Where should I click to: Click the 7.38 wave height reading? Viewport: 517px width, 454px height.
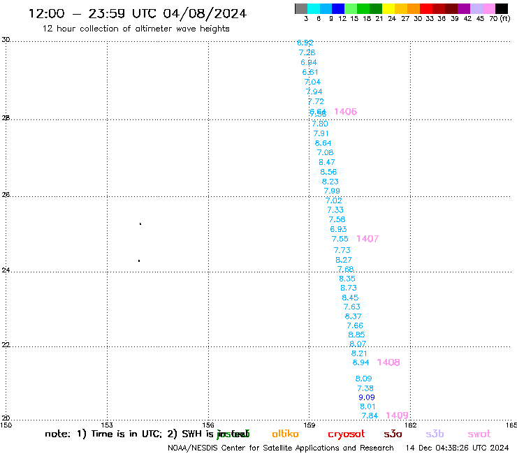click(x=365, y=389)
